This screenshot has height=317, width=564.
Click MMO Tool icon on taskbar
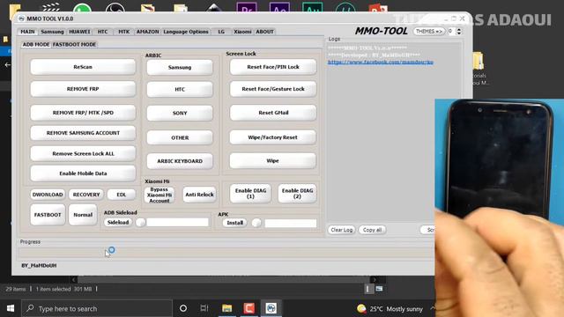pos(271,308)
